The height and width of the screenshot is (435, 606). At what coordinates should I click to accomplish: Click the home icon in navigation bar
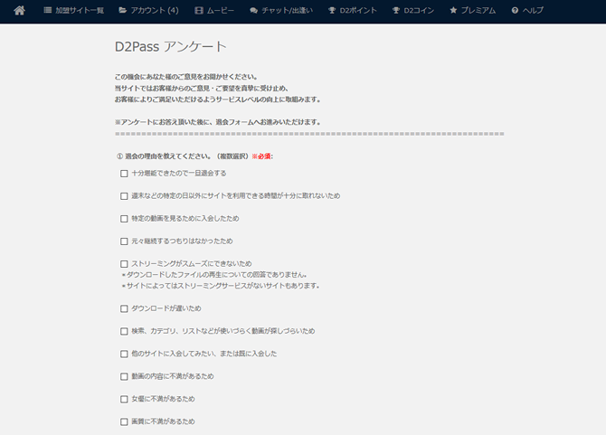[19, 11]
